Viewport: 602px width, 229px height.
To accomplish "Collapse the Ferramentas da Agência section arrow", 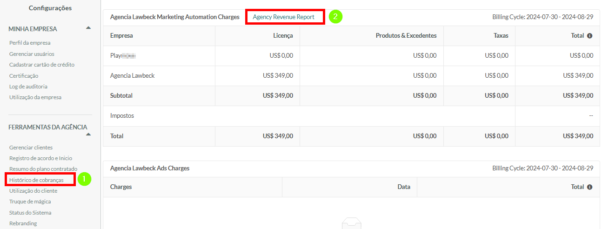I will click(x=88, y=135).
